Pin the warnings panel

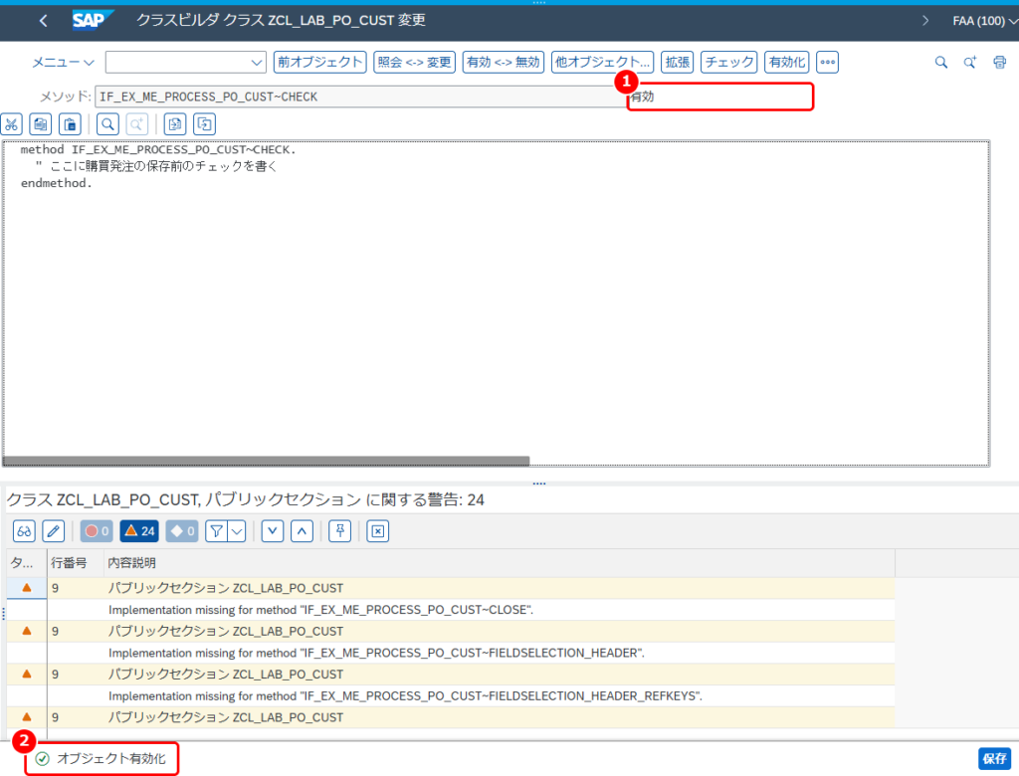[340, 531]
